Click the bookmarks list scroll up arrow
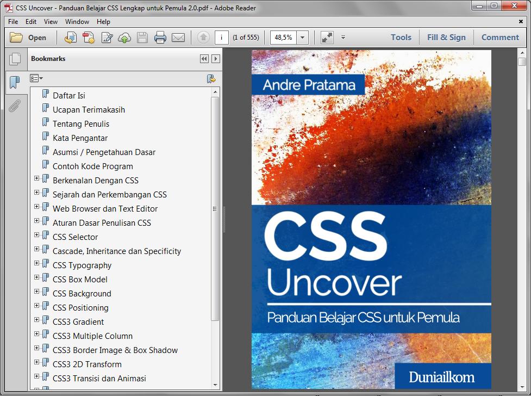Viewport: 531px width, 396px height. pos(215,92)
